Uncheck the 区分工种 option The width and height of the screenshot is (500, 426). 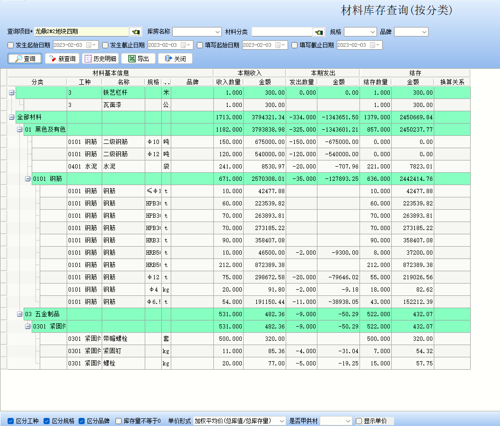point(11,421)
